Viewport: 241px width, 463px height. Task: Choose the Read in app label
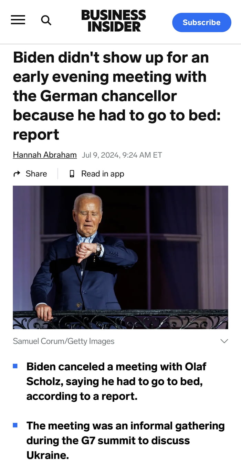point(103,174)
